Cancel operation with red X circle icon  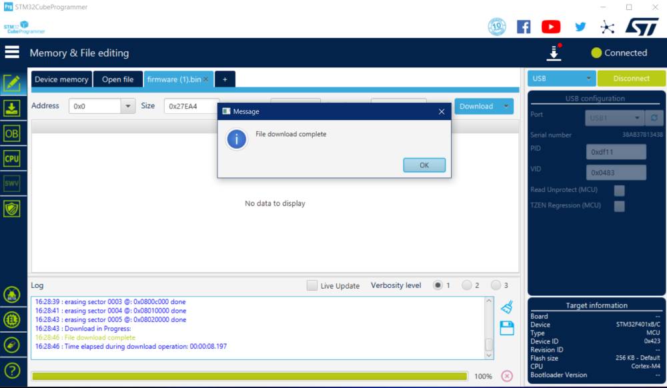(507, 376)
